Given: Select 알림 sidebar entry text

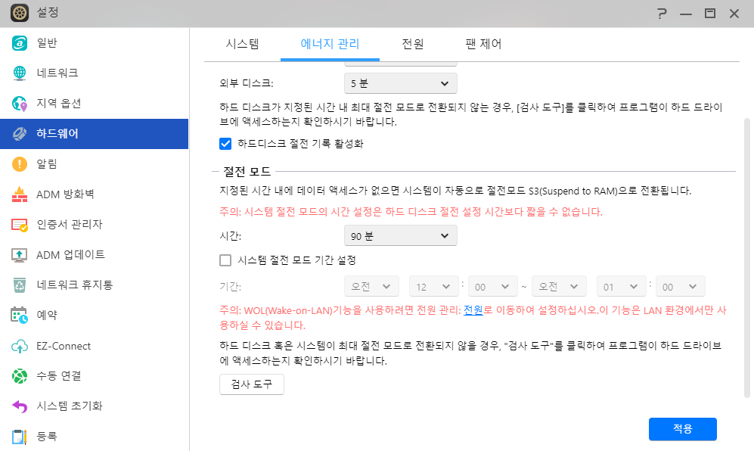Looking at the screenshot, I should [47, 163].
